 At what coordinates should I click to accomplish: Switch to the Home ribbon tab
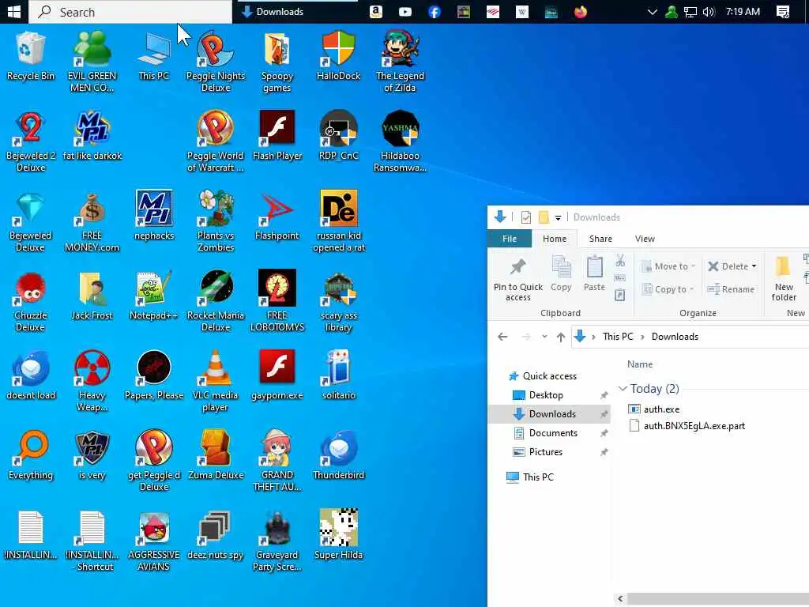(x=555, y=239)
